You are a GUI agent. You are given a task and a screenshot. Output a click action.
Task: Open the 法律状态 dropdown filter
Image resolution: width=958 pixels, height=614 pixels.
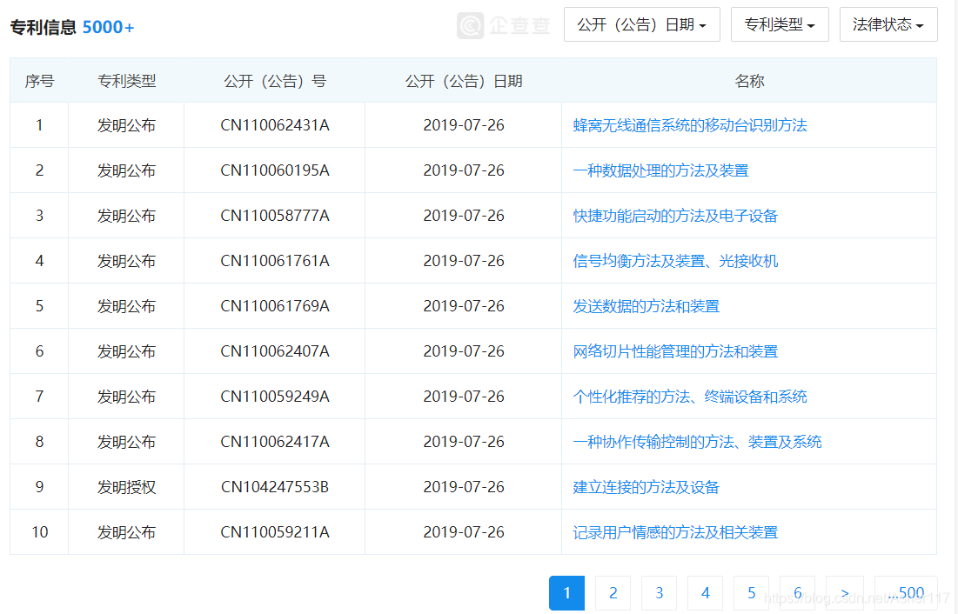[x=888, y=24]
